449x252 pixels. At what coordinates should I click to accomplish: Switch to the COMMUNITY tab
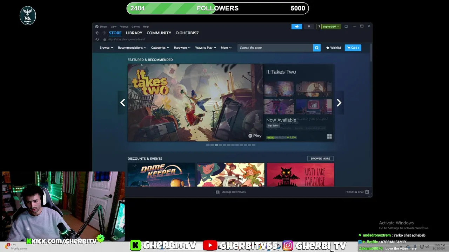(x=159, y=33)
